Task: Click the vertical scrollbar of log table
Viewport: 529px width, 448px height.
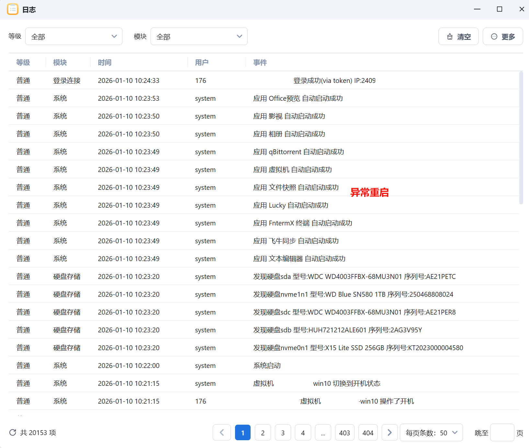Action: pos(521,138)
